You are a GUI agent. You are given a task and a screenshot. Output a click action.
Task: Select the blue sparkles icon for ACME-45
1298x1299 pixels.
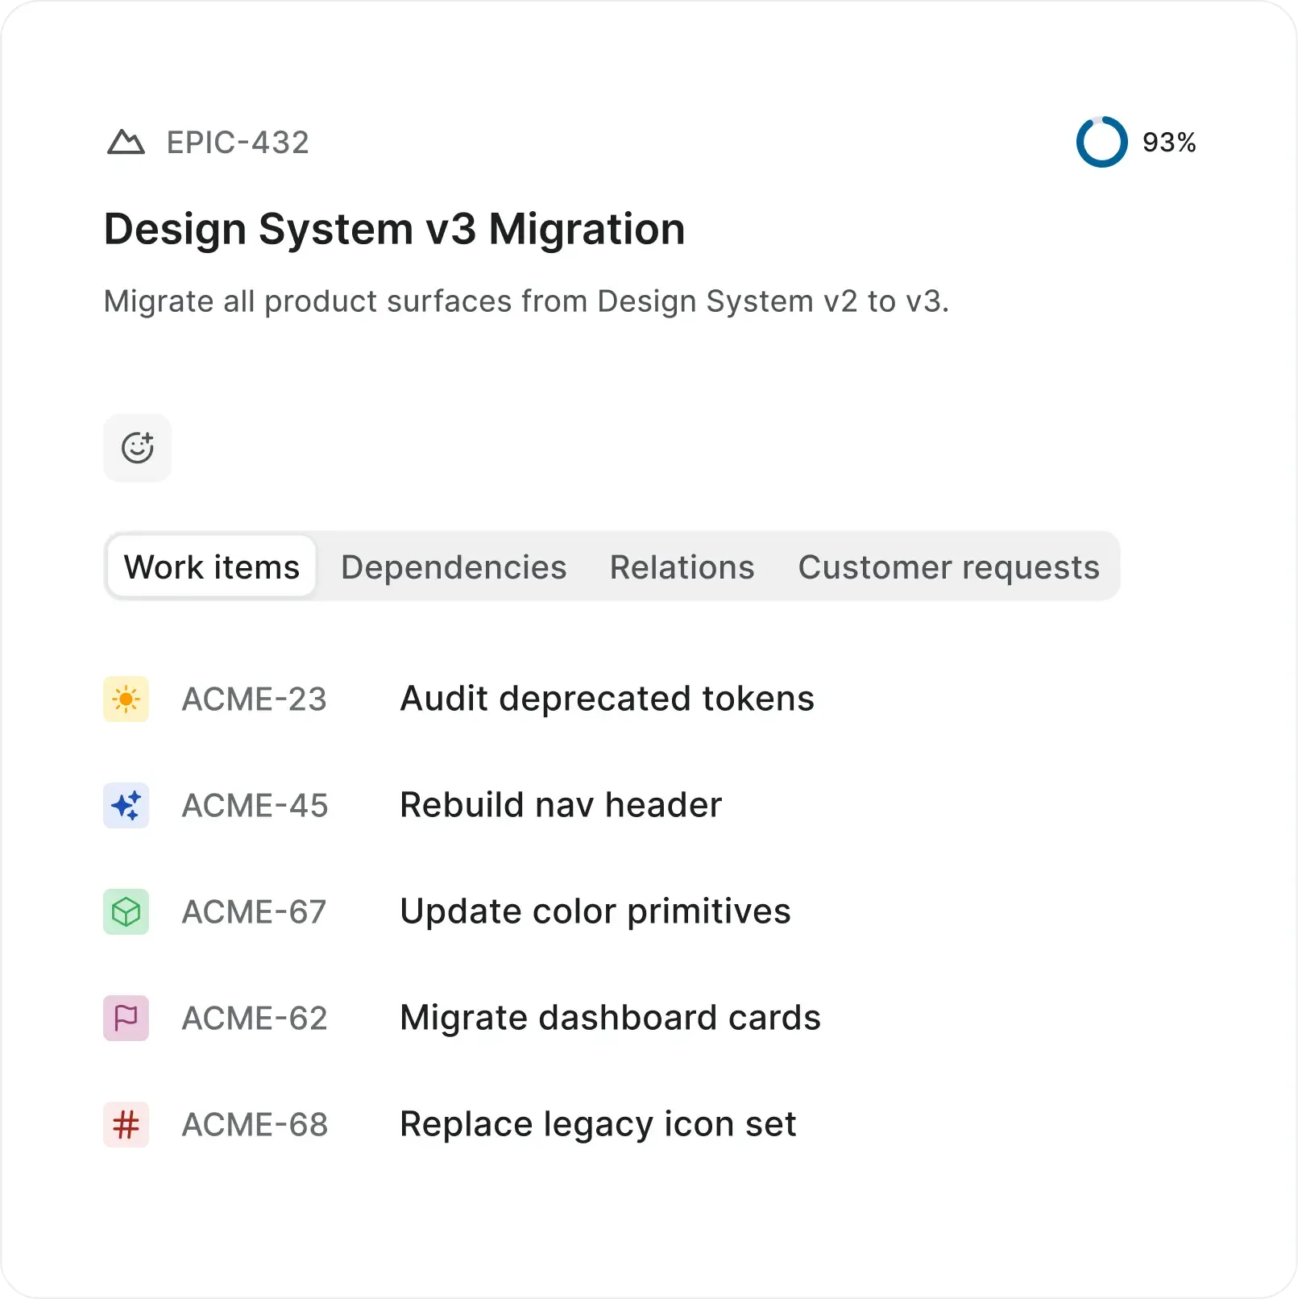(x=126, y=805)
